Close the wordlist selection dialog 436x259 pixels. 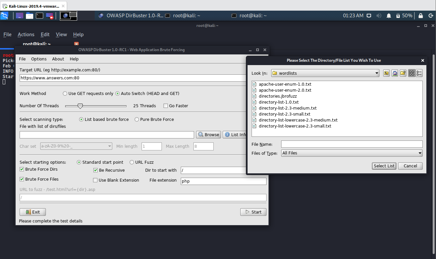423,60
